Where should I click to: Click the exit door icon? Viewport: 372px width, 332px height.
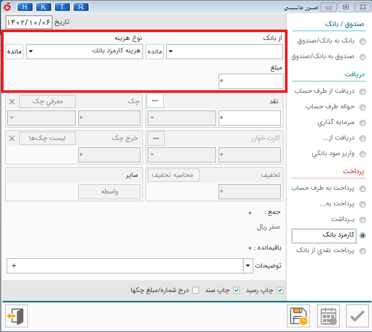click(17, 315)
